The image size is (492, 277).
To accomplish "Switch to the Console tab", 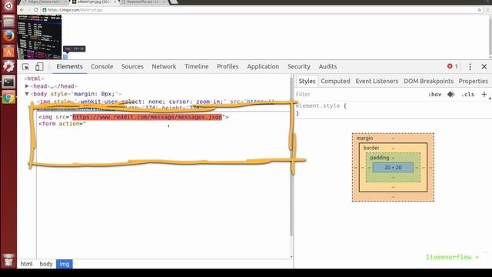I will 102,67.
